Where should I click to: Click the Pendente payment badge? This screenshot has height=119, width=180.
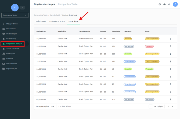click(128, 39)
